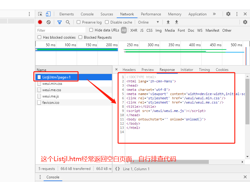
Task: Switch to the Application tab
Action: coord(197,14)
